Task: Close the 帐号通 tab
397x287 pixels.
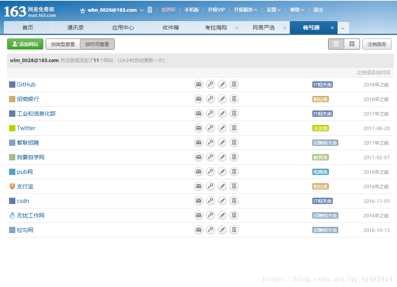Action: (x=332, y=28)
